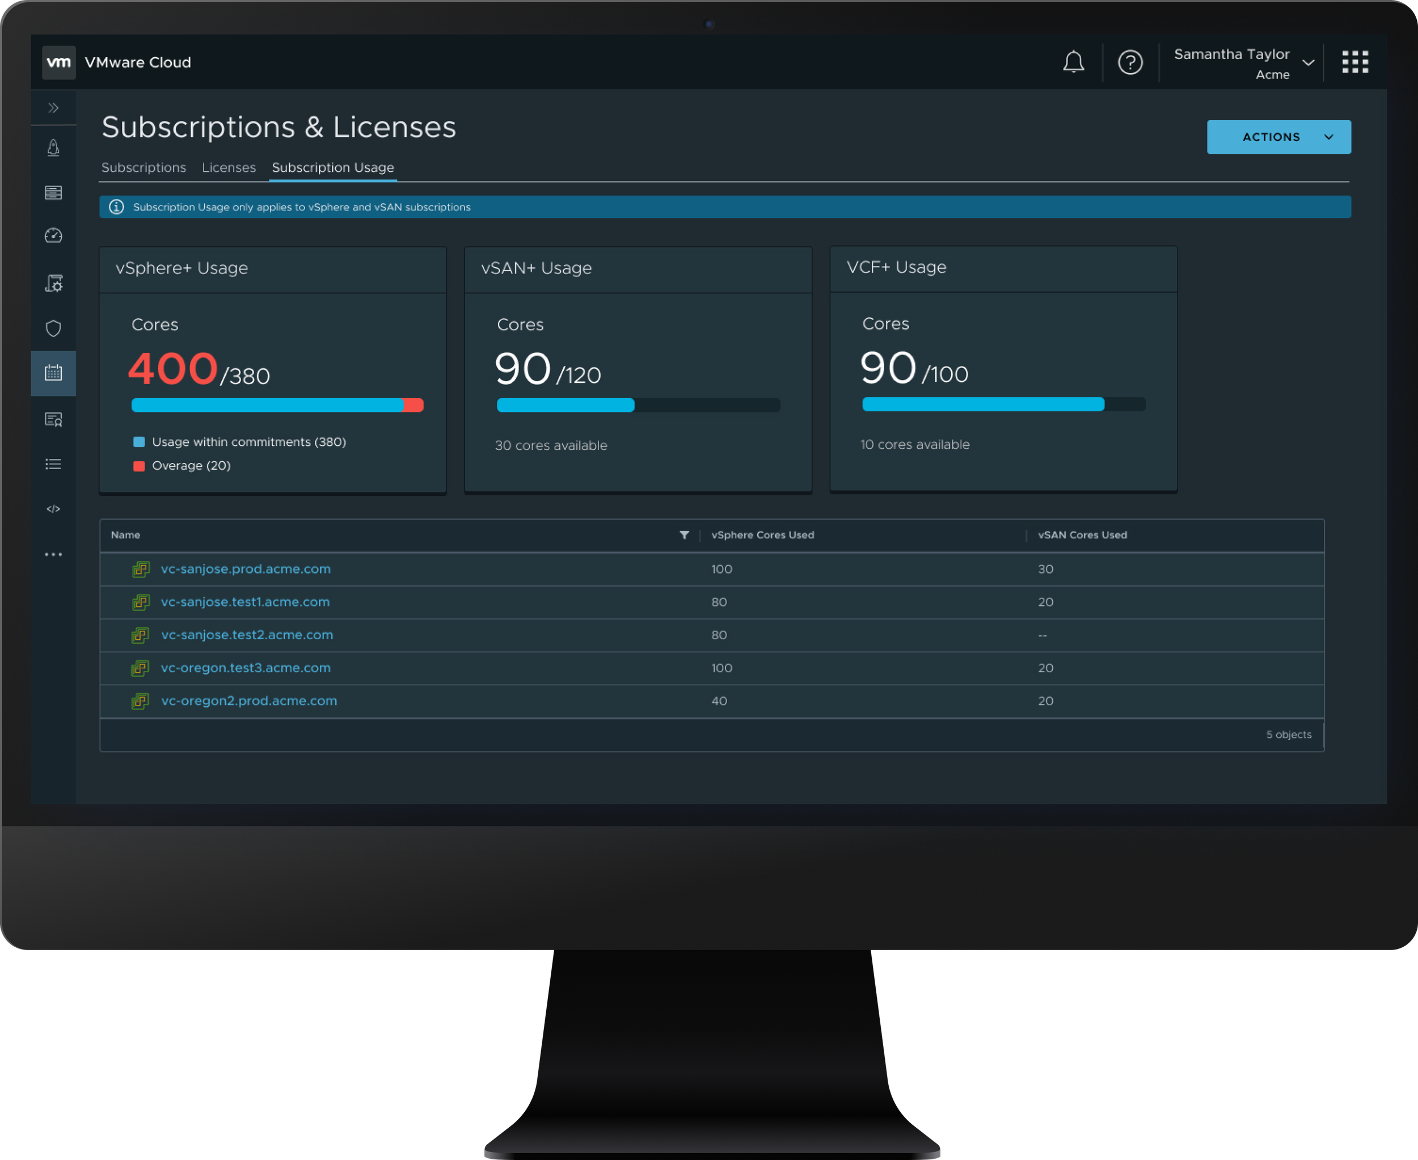
Task: Sort by vSphere Cores Used column header
Action: pos(762,535)
